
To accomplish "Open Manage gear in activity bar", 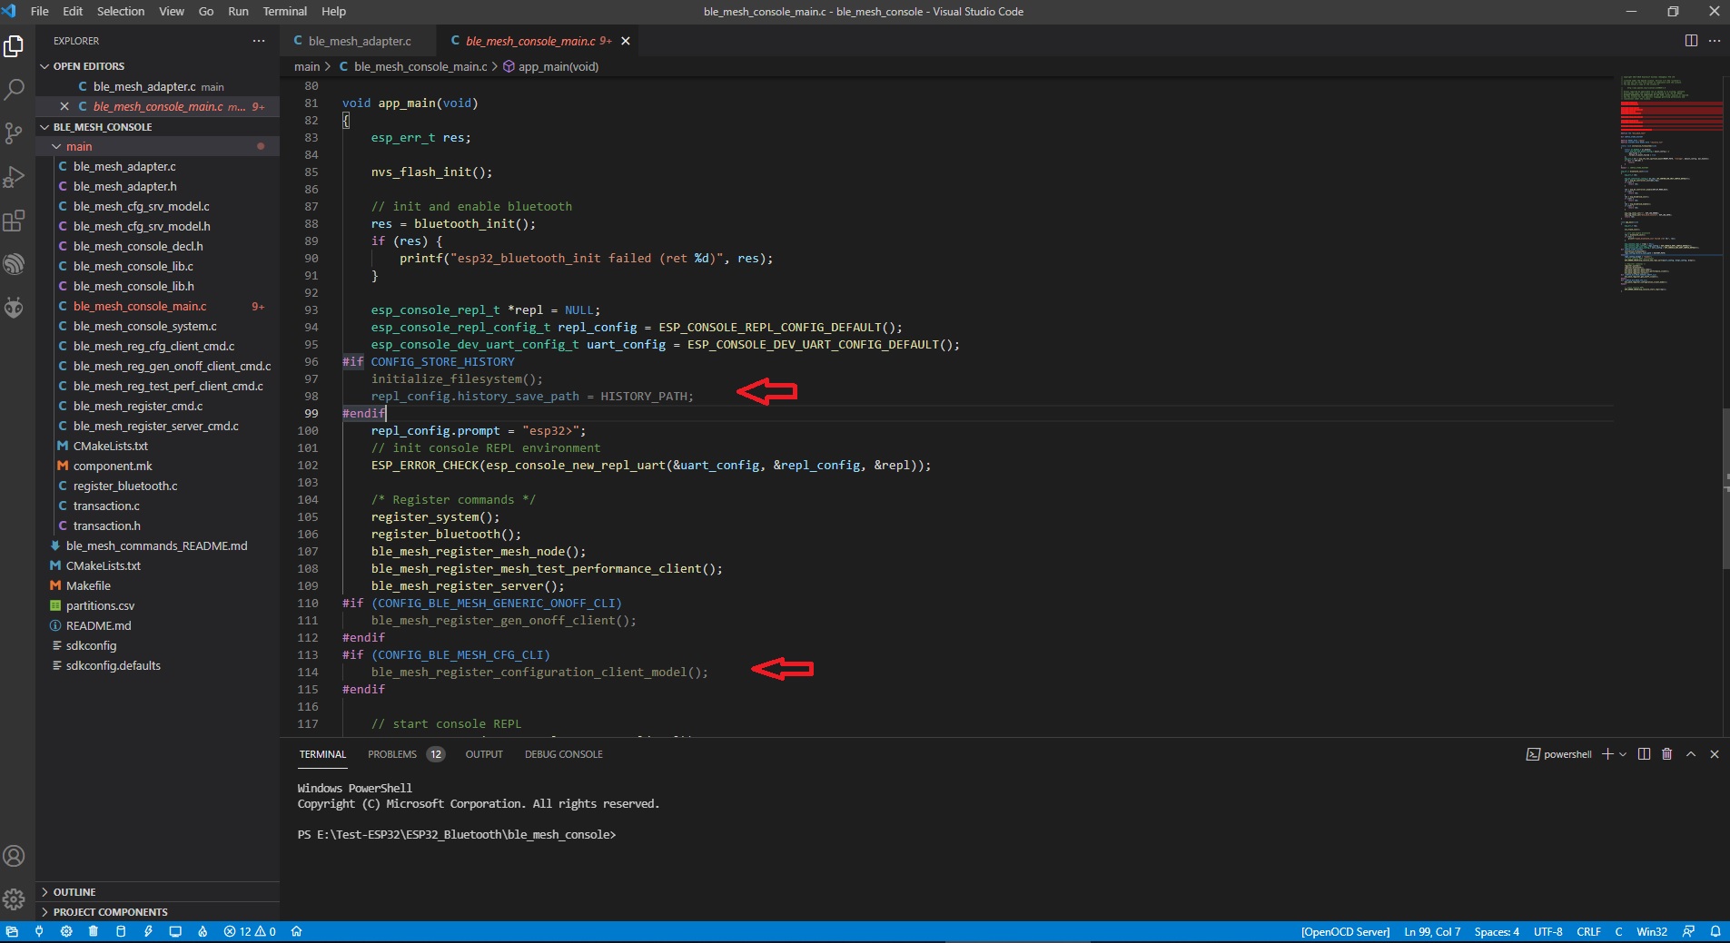I will point(14,899).
